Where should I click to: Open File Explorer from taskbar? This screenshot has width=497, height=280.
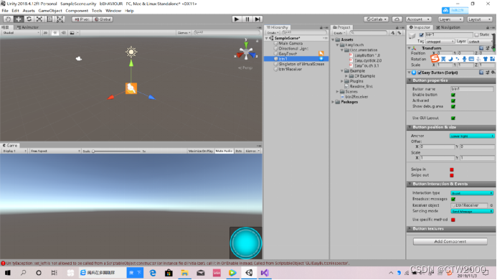184,273
